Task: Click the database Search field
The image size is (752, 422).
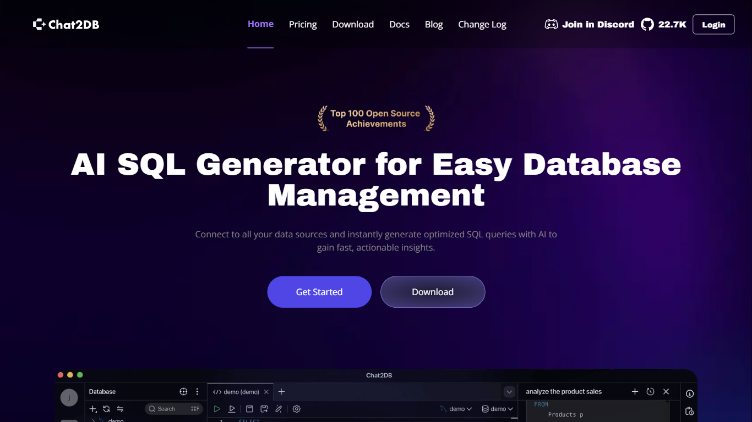Action: tap(174, 409)
